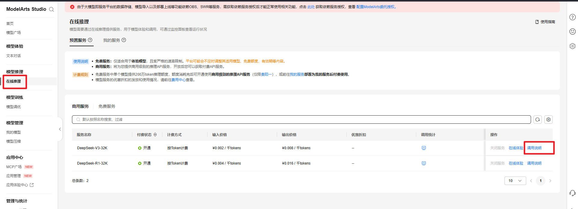Click the smiley feedback icon
The width and height of the screenshot is (578, 209).
coord(573,32)
